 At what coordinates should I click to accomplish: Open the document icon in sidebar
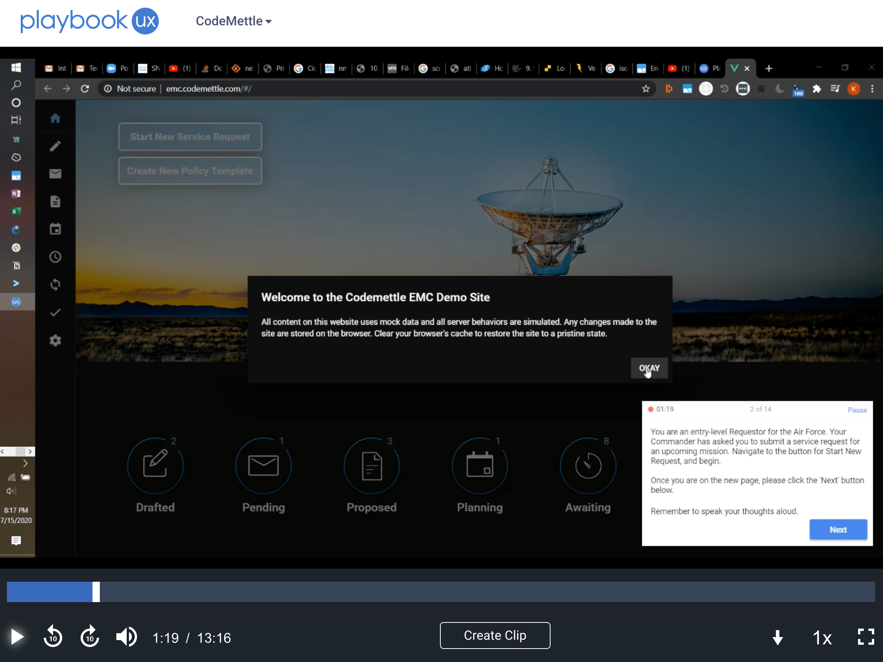click(x=55, y=202)
